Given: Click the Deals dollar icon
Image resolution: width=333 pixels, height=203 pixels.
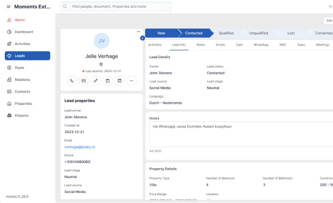Looking at the screenshot, I should pos(9,68).
